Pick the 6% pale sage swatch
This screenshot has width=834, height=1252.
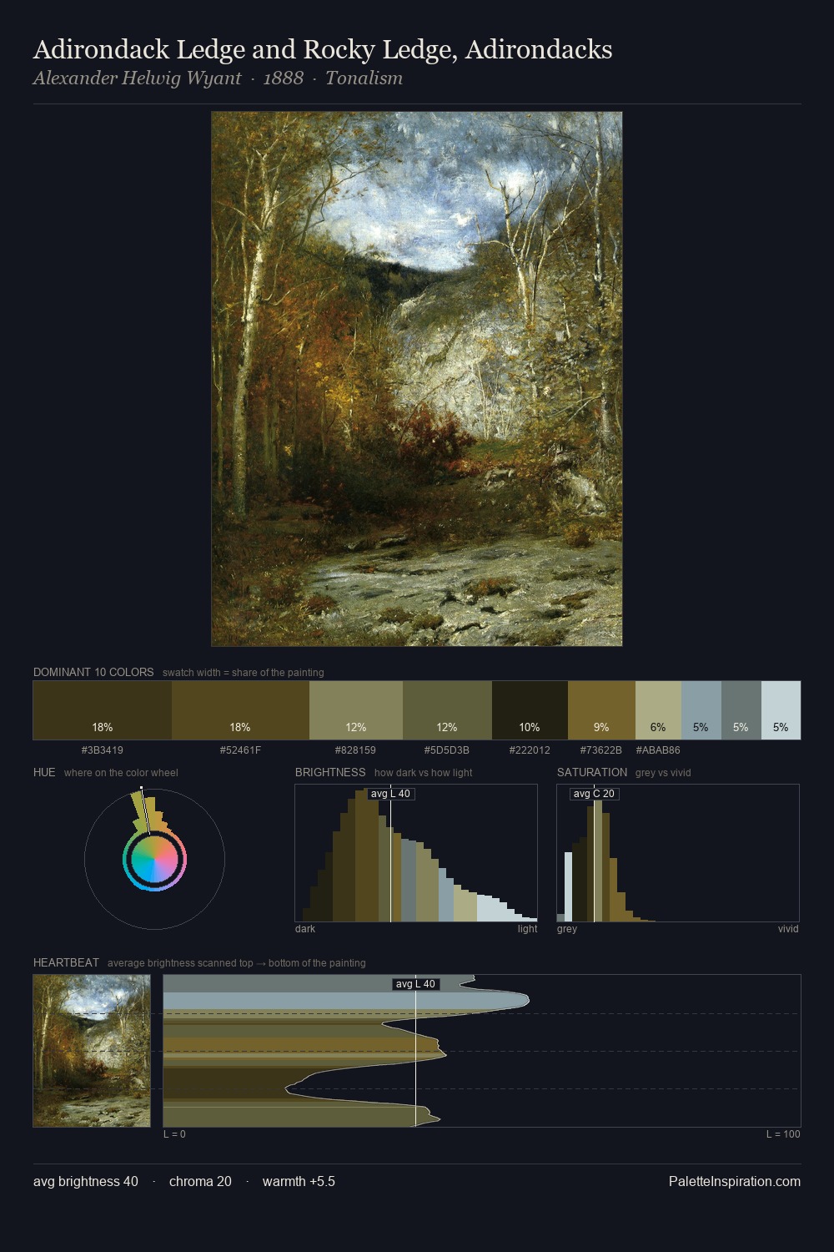658,710
